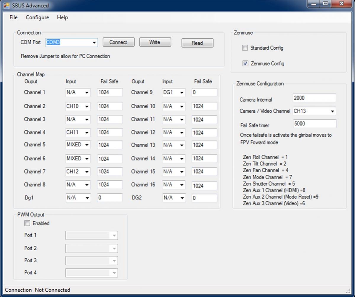The image size is (355, 297).
Task: Open Channel 5 MIXED input dropdown
Action: 87,145
